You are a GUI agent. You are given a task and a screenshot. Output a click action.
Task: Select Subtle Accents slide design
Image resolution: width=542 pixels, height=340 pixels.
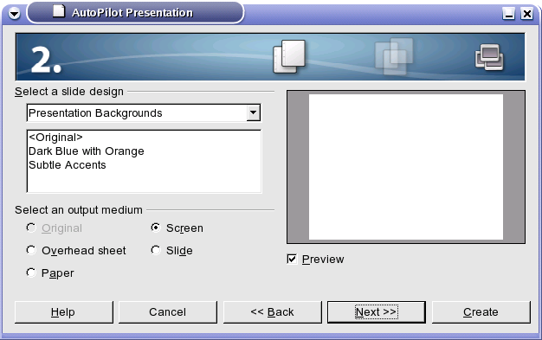click(67, 165)
